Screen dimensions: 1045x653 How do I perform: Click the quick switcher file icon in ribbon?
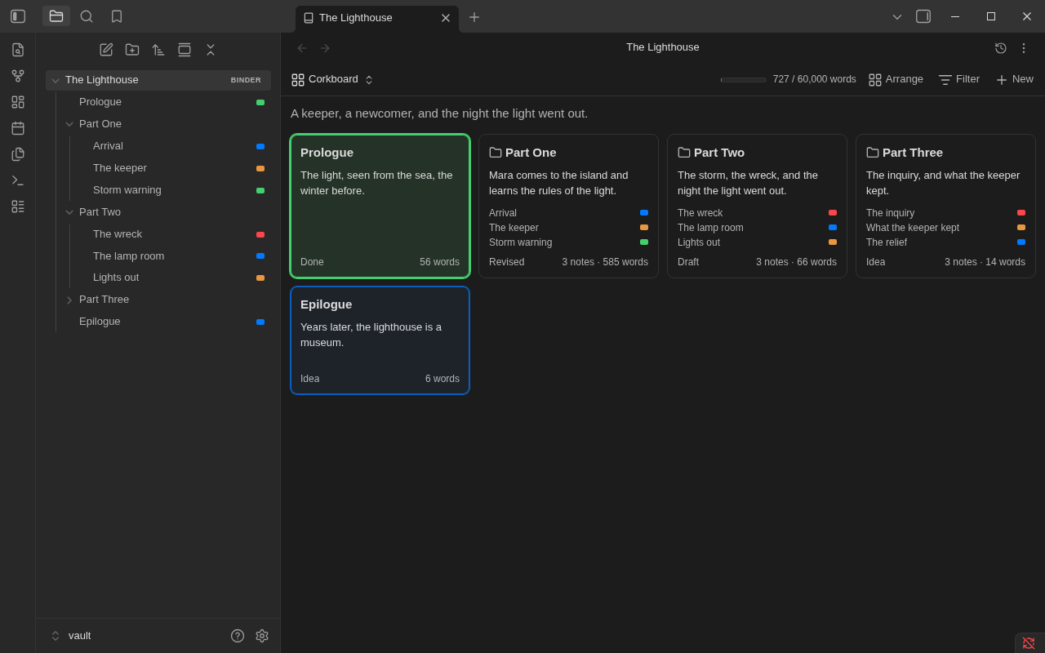(18, 50)
